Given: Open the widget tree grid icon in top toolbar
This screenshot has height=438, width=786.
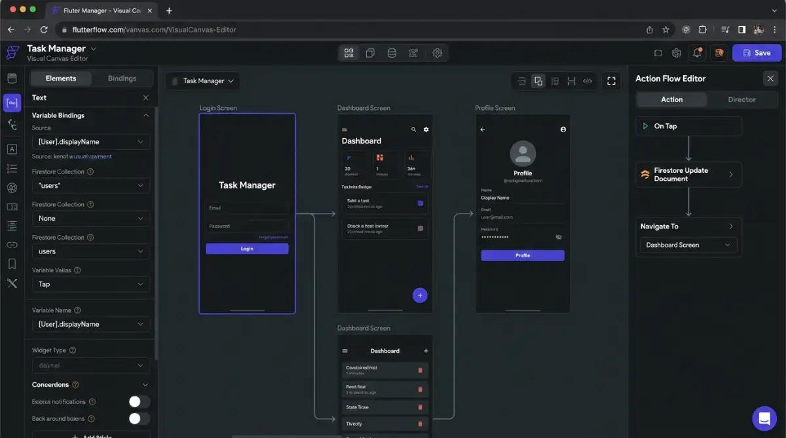Looking at the screenshot, I should pos(348,53).
